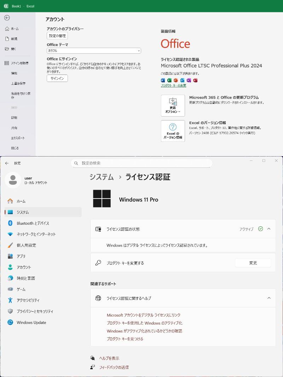Click the Access product icon
This screenshot has width=283, height=377.
pyautogui.click(x=195, y=80)
